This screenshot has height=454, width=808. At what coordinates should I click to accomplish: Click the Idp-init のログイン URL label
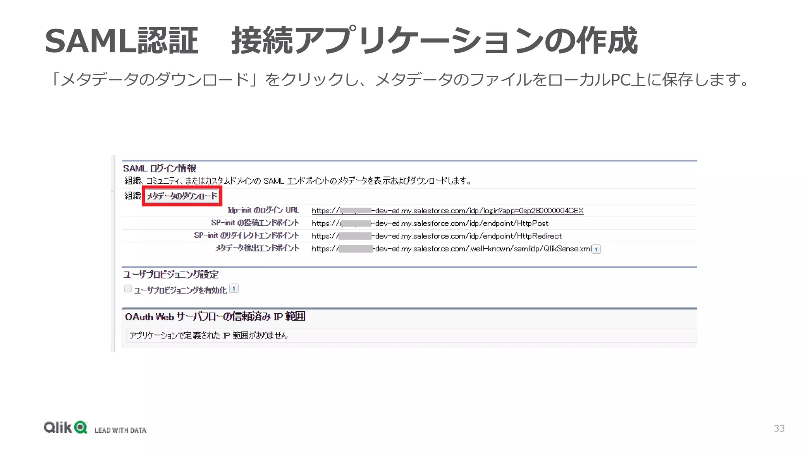[263, 210]
